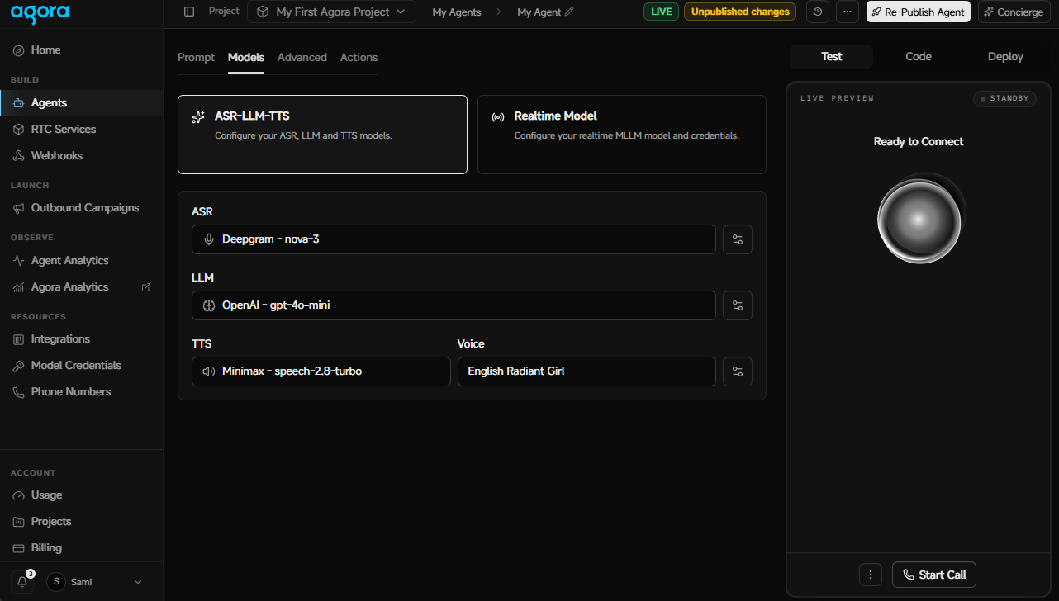Select the Test tab in preview panel

(x=831, y=57)
